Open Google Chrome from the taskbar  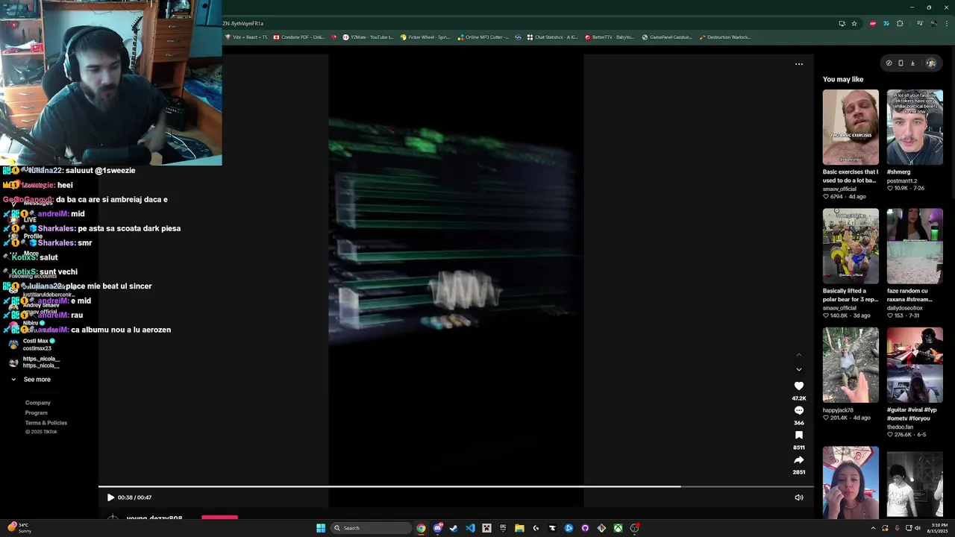tap(421, 528)
